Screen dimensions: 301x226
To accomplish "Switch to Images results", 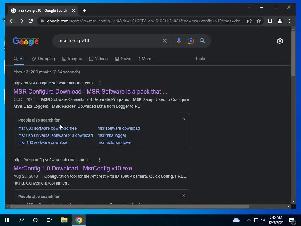I will [72, 59].
